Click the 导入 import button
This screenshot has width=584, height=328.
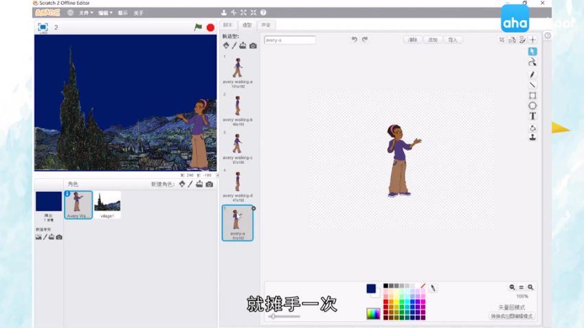pyautogui.click(x=453, y=40)
